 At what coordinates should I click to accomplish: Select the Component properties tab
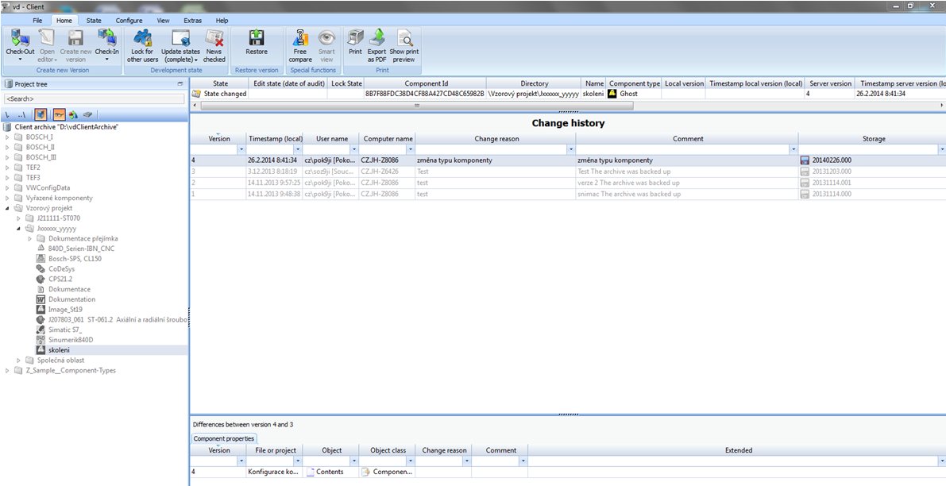(x=224, y=438)
